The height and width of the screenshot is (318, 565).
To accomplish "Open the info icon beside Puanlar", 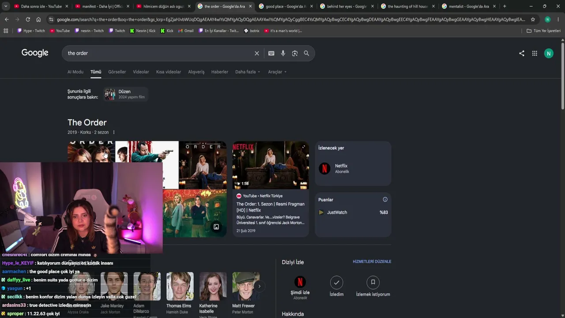I will click(x=385, y=200).
